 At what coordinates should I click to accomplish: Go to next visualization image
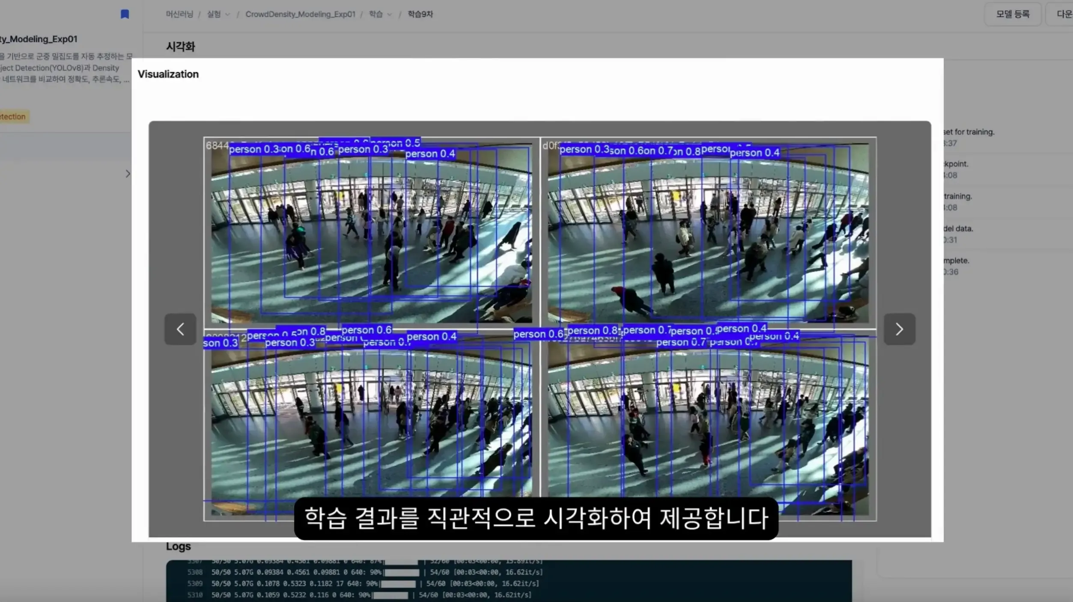click(899, 329)
